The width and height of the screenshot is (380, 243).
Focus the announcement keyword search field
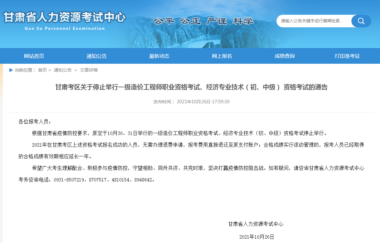tap(314, 21)
